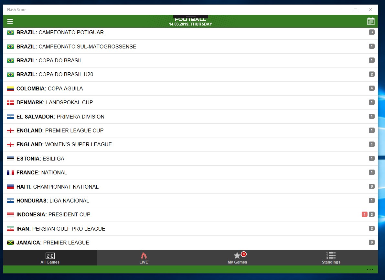Click the flame icon above LIVE
Image resolution: width=385 pixels, height=280 pixels.
point(144,256)
